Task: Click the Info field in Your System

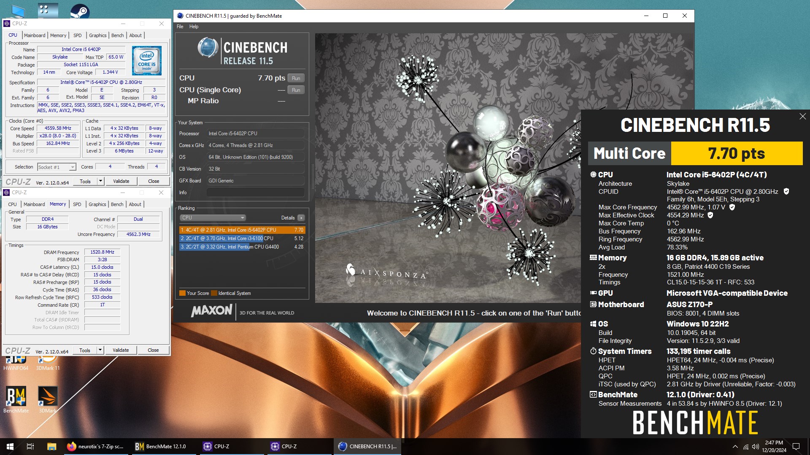Action: click(x=256, y=193)
